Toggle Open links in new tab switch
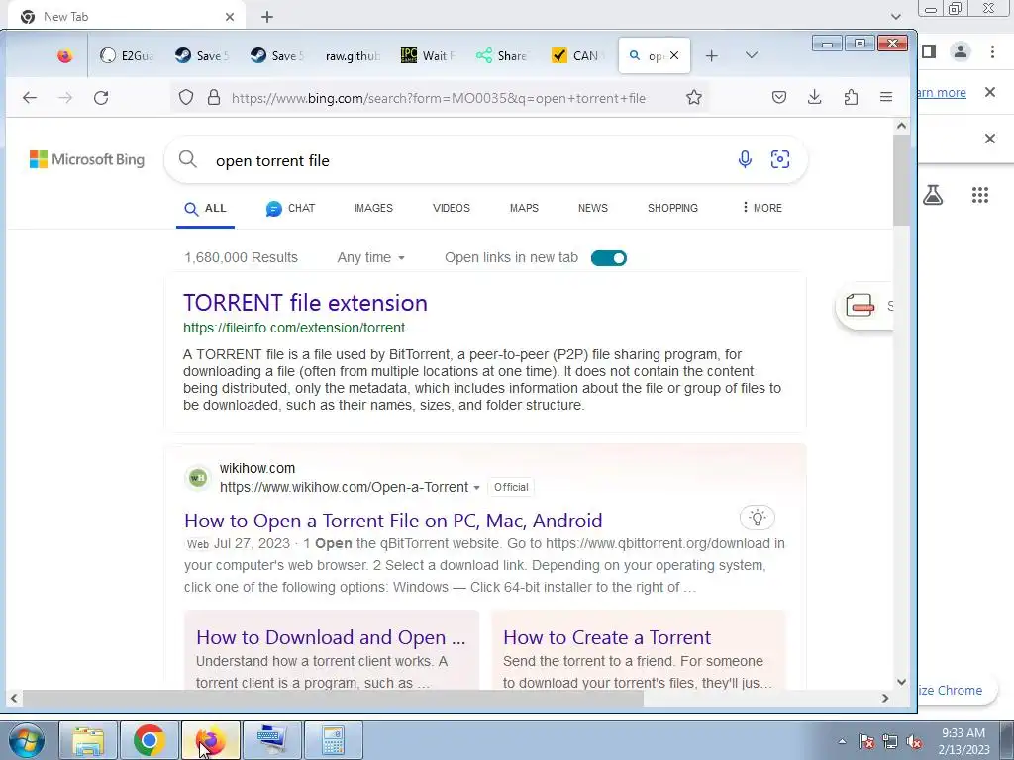The image size is (1014, 760). (x=609, y=258)
